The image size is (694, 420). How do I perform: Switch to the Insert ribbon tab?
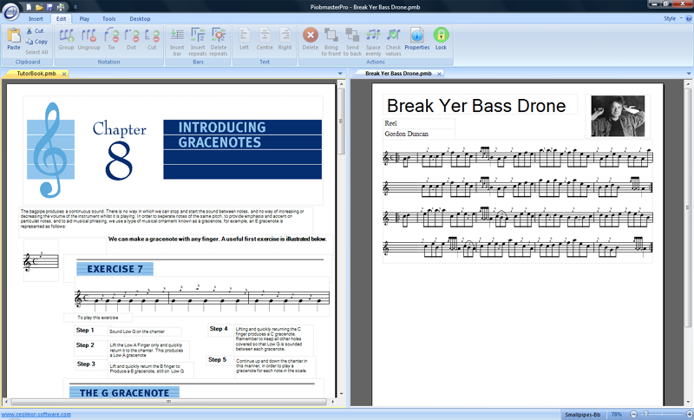click(x=36, y=17)
